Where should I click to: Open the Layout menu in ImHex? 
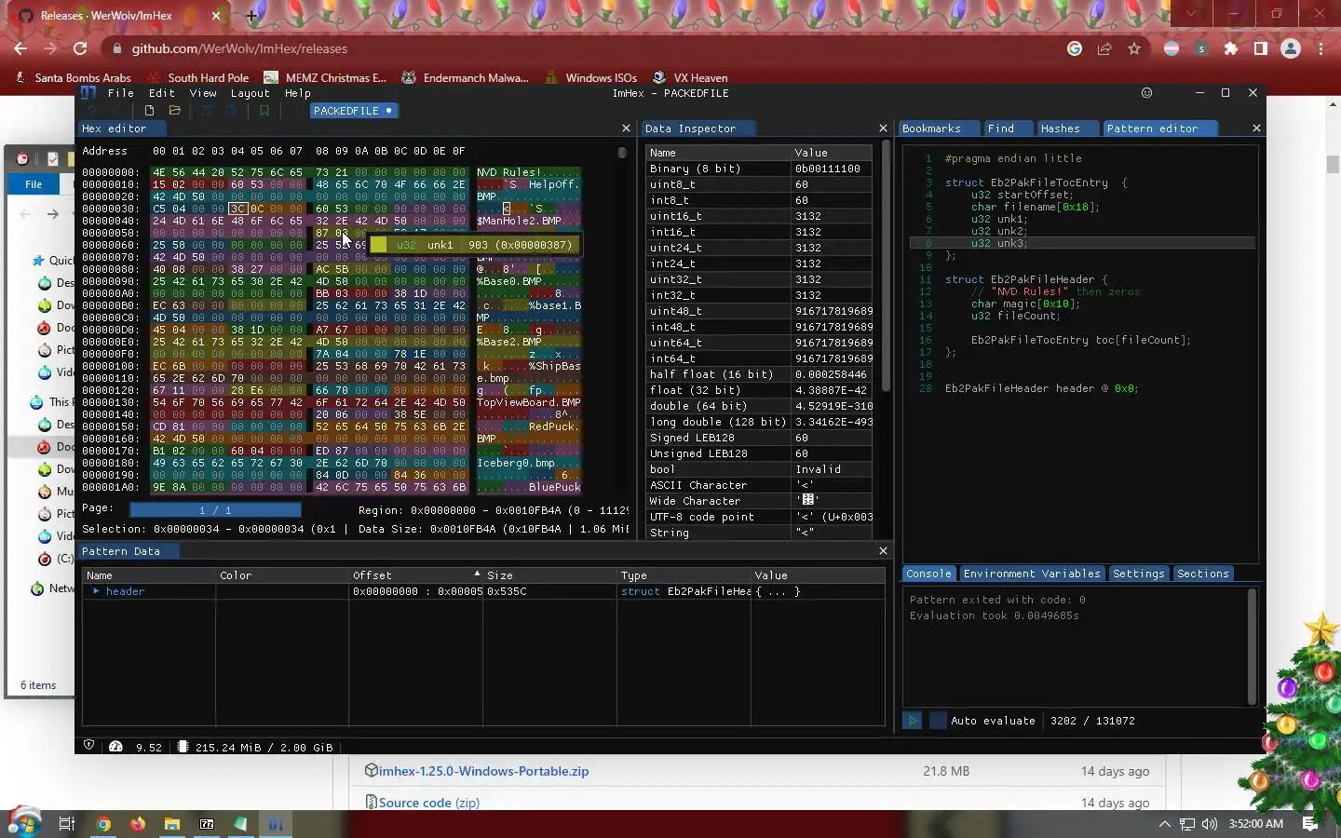click(251, 93)
